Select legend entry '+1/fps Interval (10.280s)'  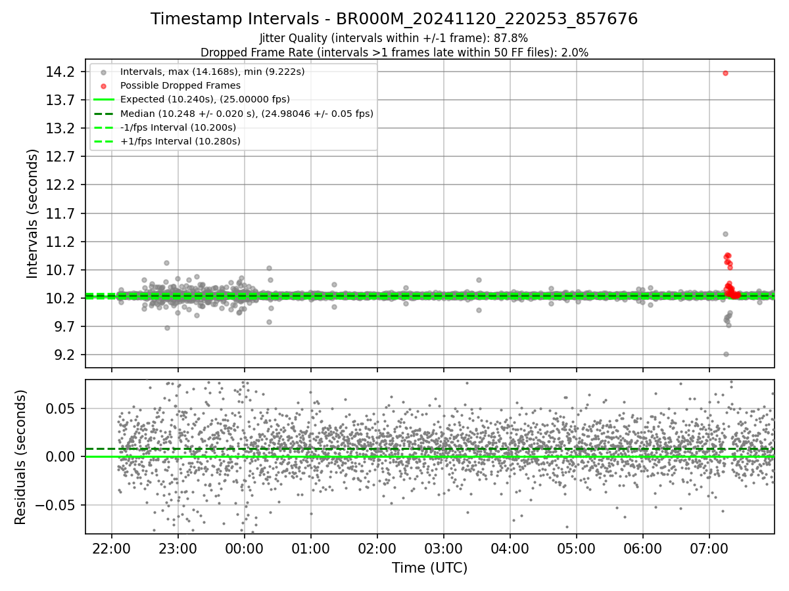point(180,141)
